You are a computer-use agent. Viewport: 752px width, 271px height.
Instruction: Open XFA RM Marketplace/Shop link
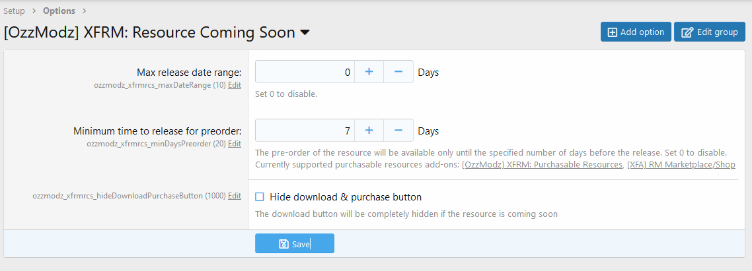point(681,164)
